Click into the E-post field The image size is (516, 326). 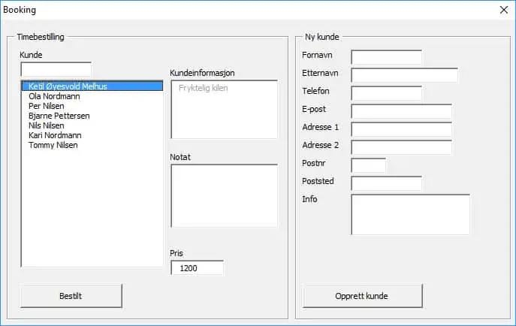coord(402,111)
